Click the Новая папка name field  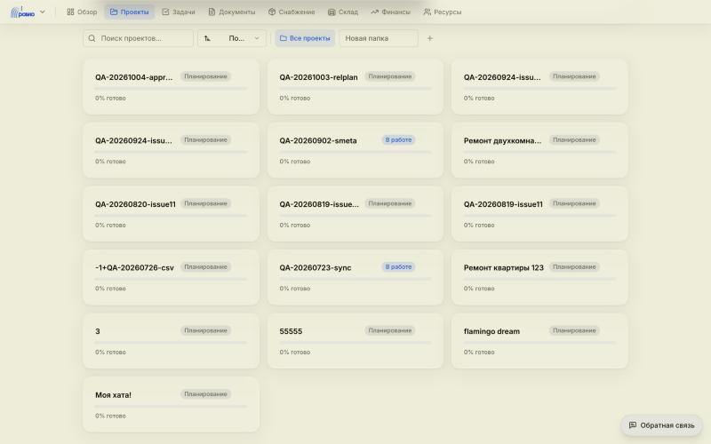[379, 38]
